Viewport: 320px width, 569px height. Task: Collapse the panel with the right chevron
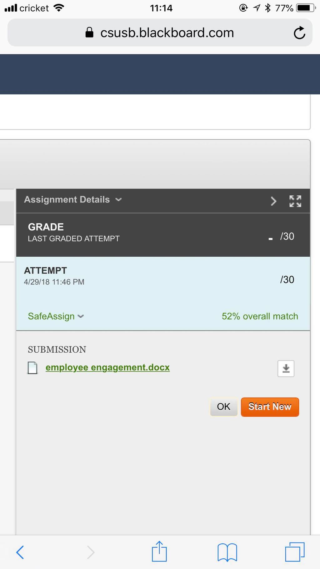coord(273,201)
